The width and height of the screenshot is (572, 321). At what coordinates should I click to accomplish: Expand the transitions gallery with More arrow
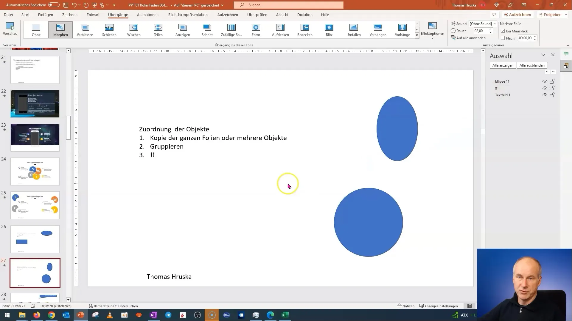(417, 35)
